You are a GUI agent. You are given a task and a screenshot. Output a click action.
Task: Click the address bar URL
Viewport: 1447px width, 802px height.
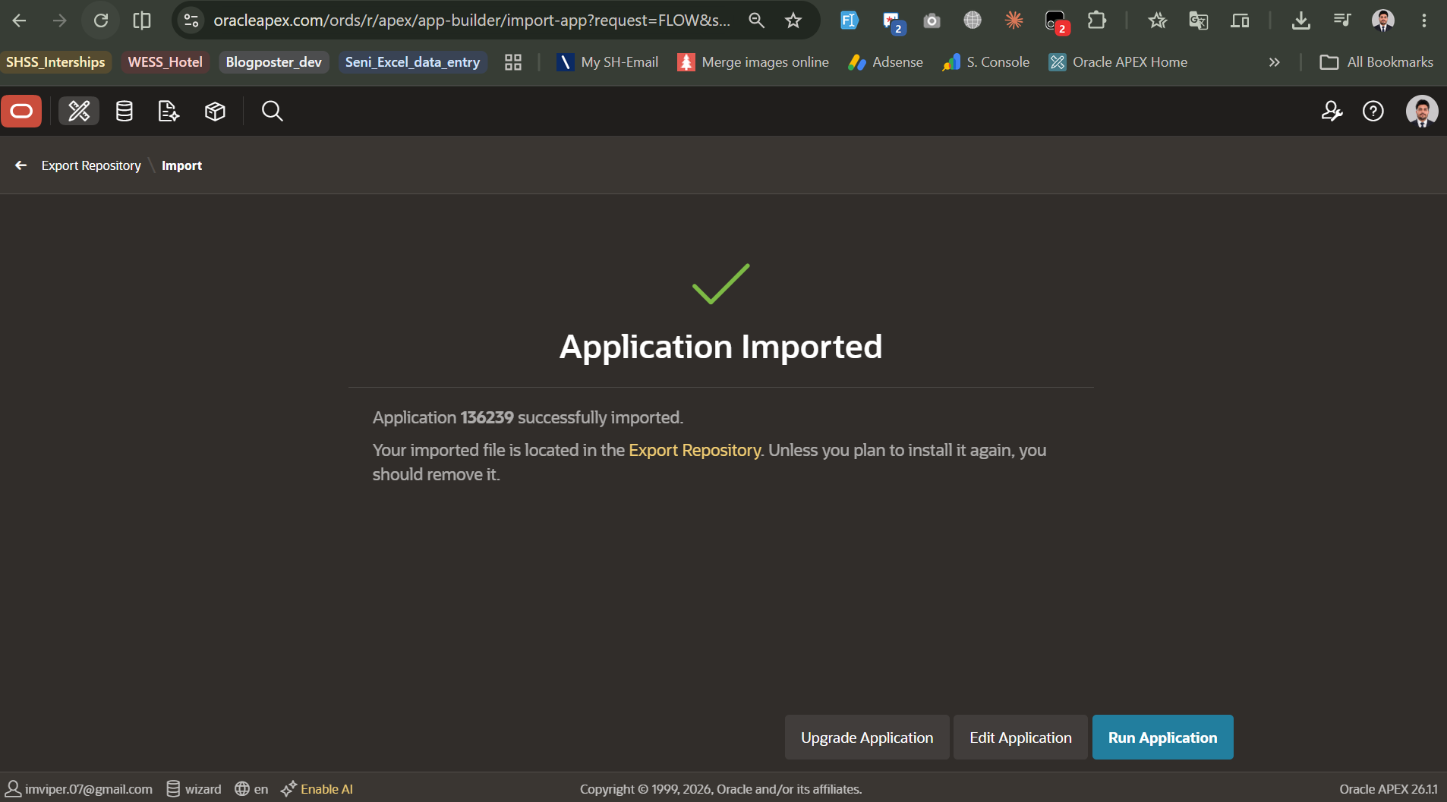point(471,20)
